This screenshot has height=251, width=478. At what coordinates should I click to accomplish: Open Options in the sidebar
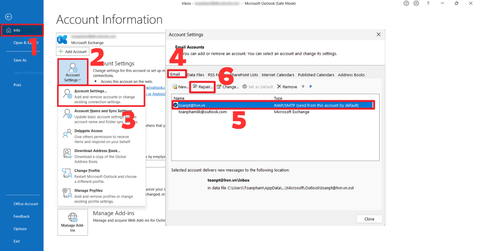(20, 229)
